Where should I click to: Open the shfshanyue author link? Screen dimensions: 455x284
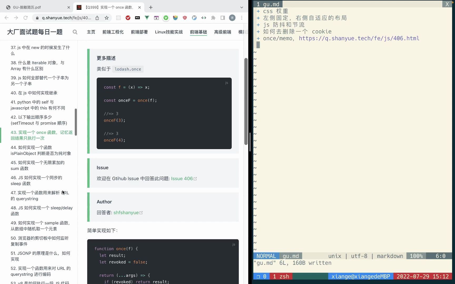[x=128, y=212]
